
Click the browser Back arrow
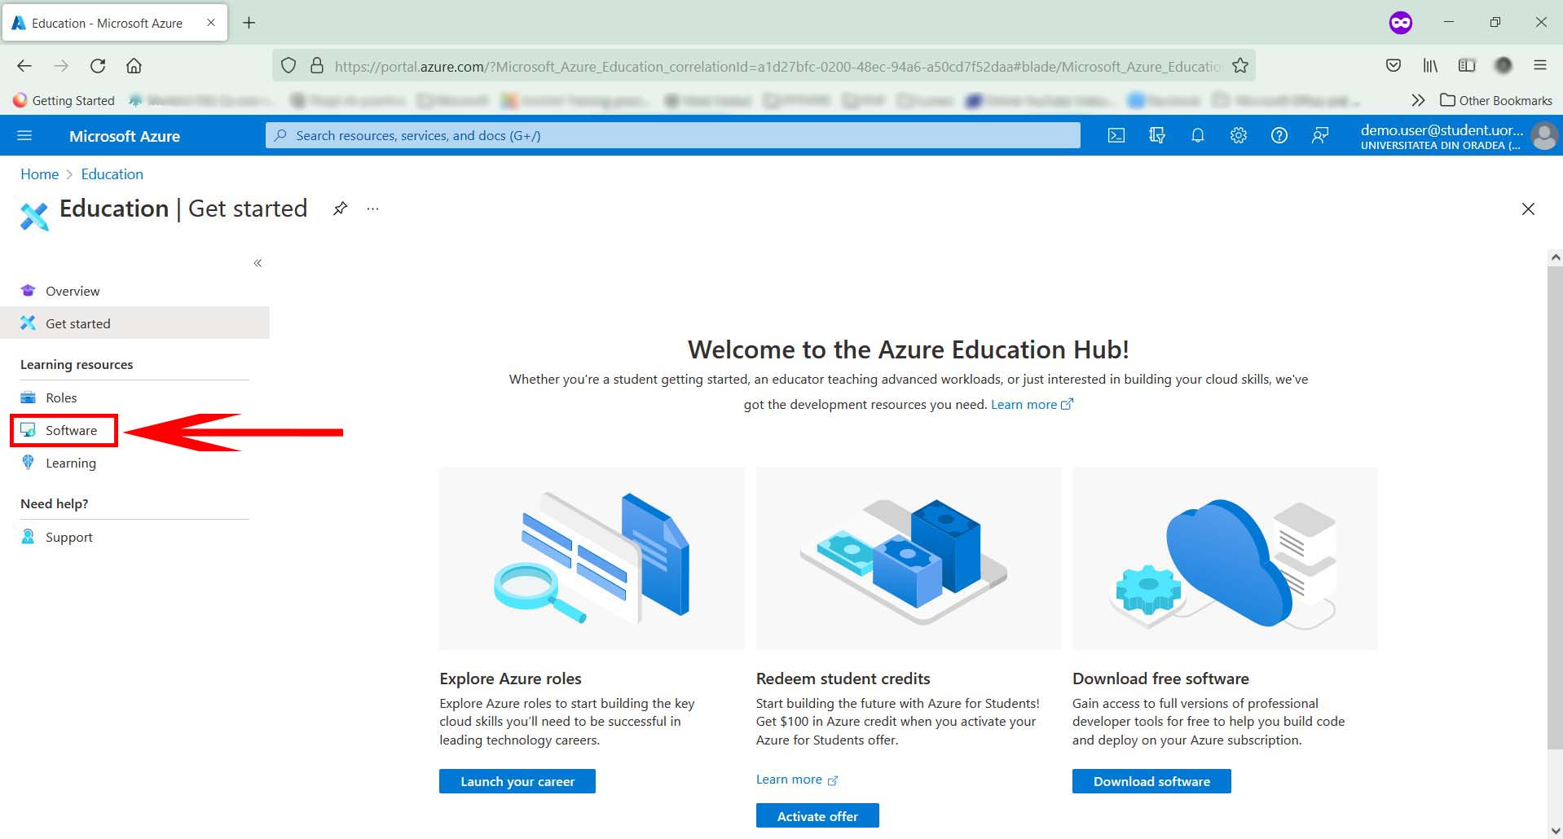(24, 66)
